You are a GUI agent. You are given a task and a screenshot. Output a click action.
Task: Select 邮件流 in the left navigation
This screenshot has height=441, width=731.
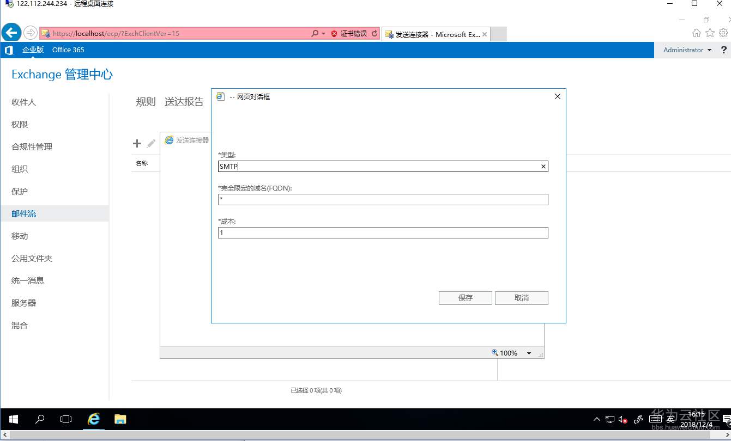[23, 213]
